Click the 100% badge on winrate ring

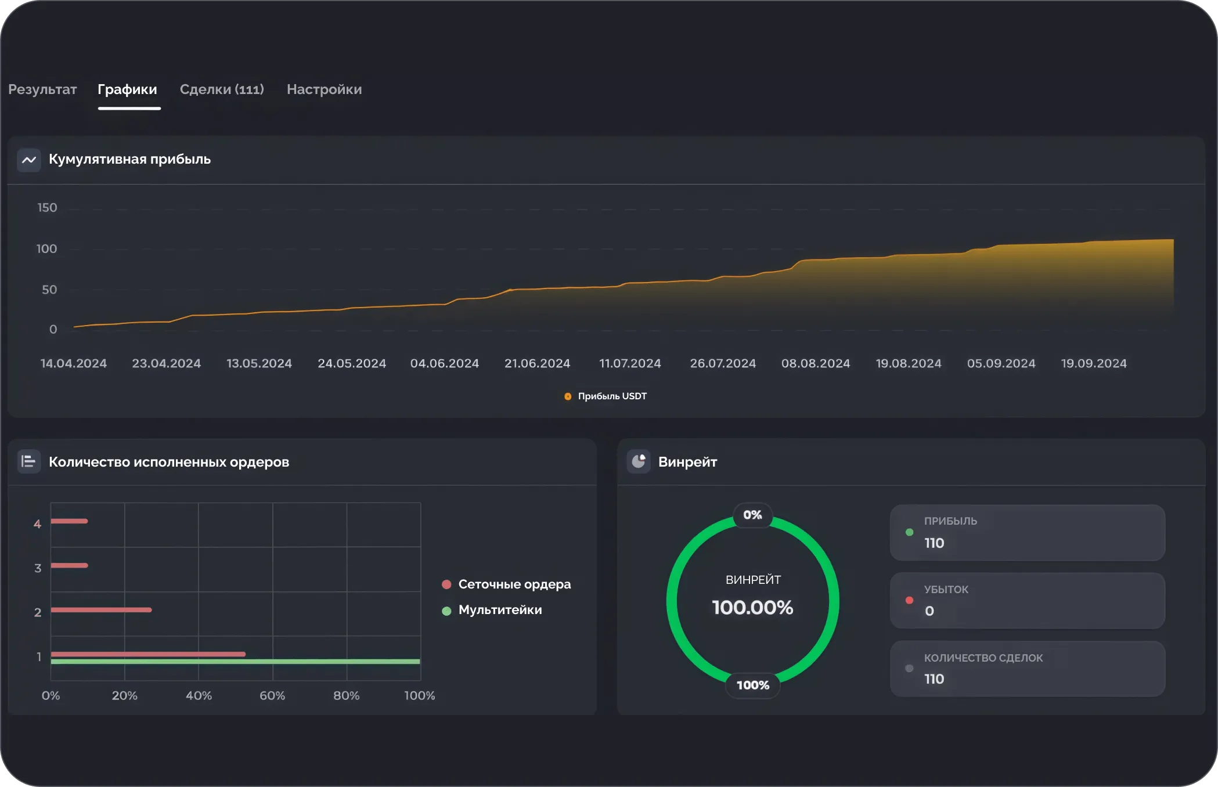point(752,685)
